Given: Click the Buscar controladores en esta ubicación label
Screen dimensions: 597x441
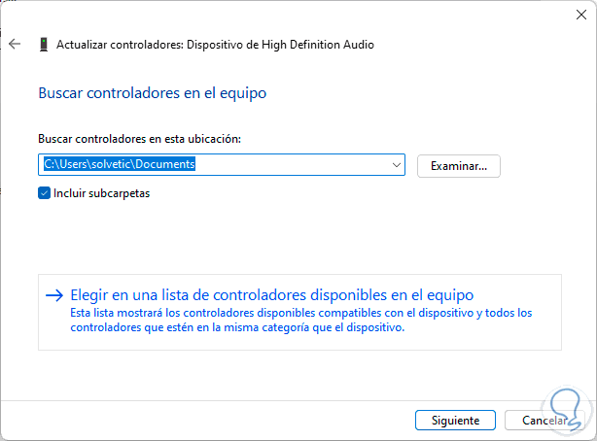Looking at the screenshot, I should [139, 139].
